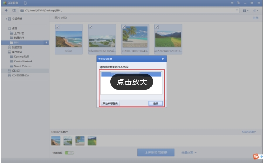Click the upload arrow on the selected 照片 folder row
The width and height of the screenshot is (263, 163).
coord(47,42)
